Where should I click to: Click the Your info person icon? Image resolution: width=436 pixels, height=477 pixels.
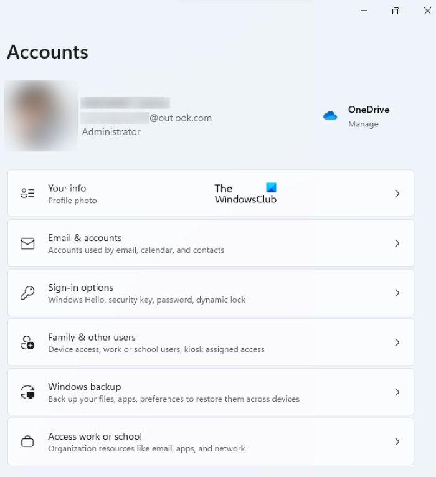pyautogui.click(x=27, y=194)
